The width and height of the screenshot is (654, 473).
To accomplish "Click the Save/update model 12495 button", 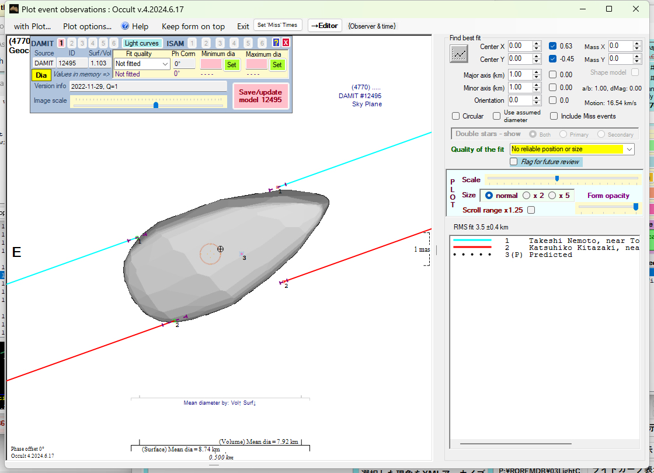I will pos(260,96).
